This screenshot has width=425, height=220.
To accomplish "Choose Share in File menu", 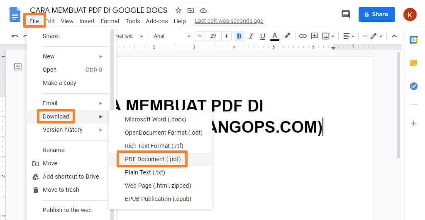I will tap(68, 36).
